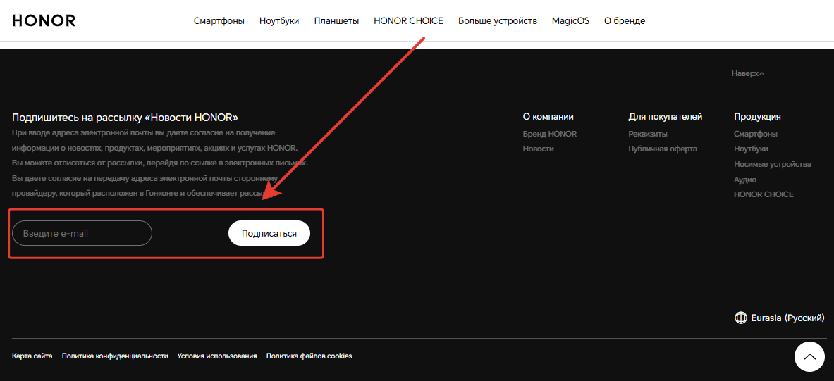Open the Смартфоны link under Продукция
This screenshot has height=381, width=834.
(x=756, y=134)
